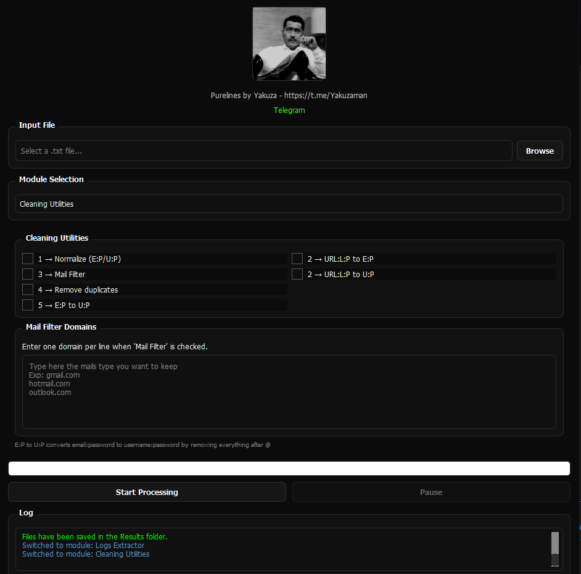Screen dimensions: 581x574
Task: Click 'Switched to module: Cleaning Utilities' log entry
Action: coord(86,554)
